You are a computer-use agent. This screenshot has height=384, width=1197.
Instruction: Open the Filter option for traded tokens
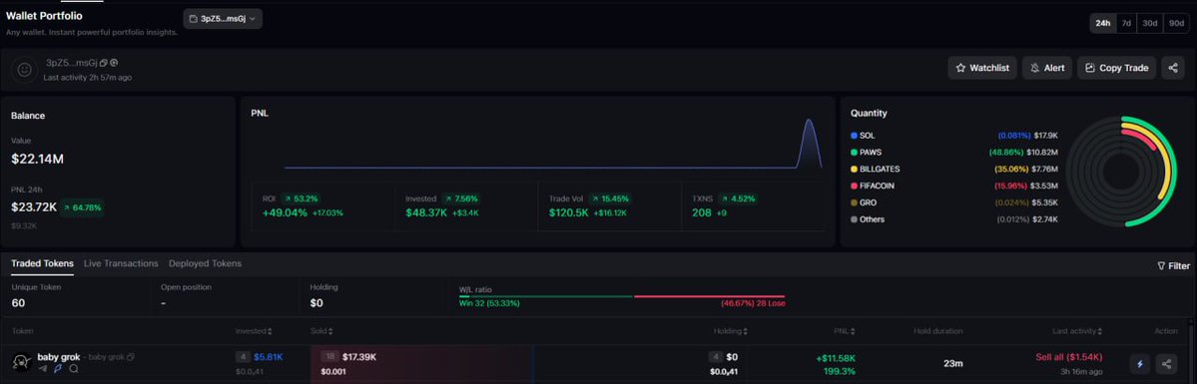tap(1173, 265)
